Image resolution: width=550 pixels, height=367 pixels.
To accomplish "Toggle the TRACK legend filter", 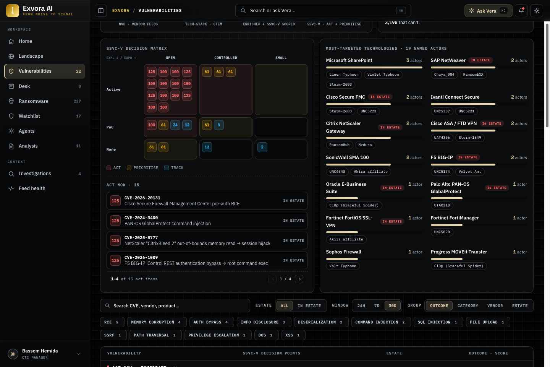I will tap(174, 168).
